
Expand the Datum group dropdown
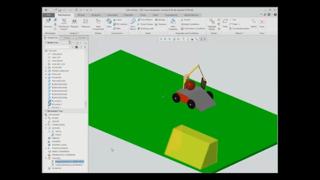tap(239, 33)
